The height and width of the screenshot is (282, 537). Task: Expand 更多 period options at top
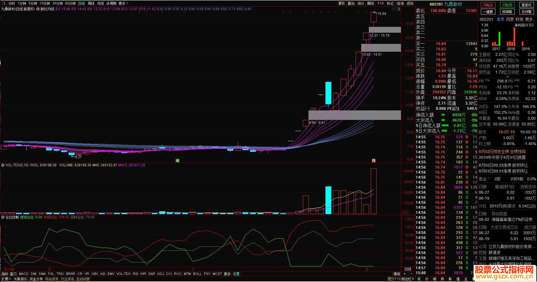coord(123,3)
